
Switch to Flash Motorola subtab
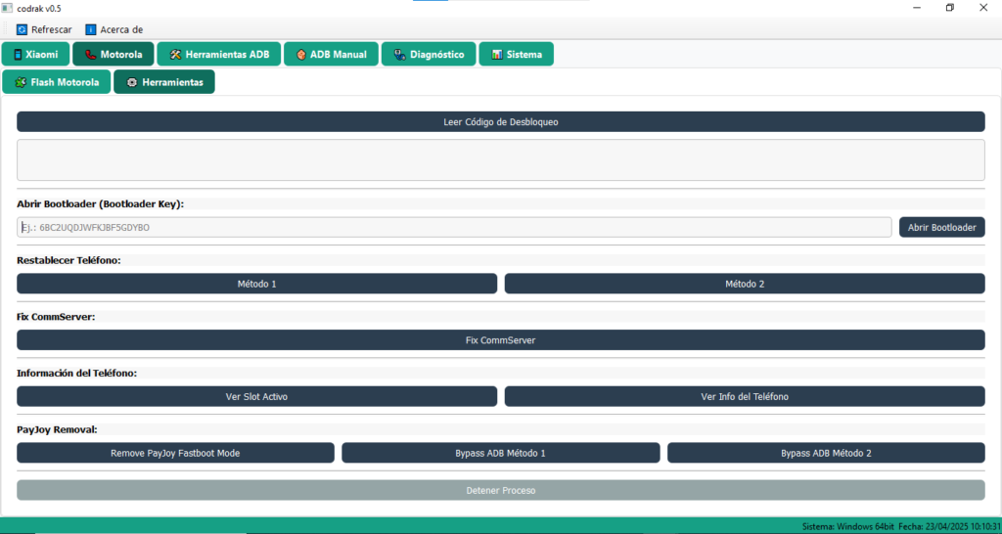click(x=57, y=83)
